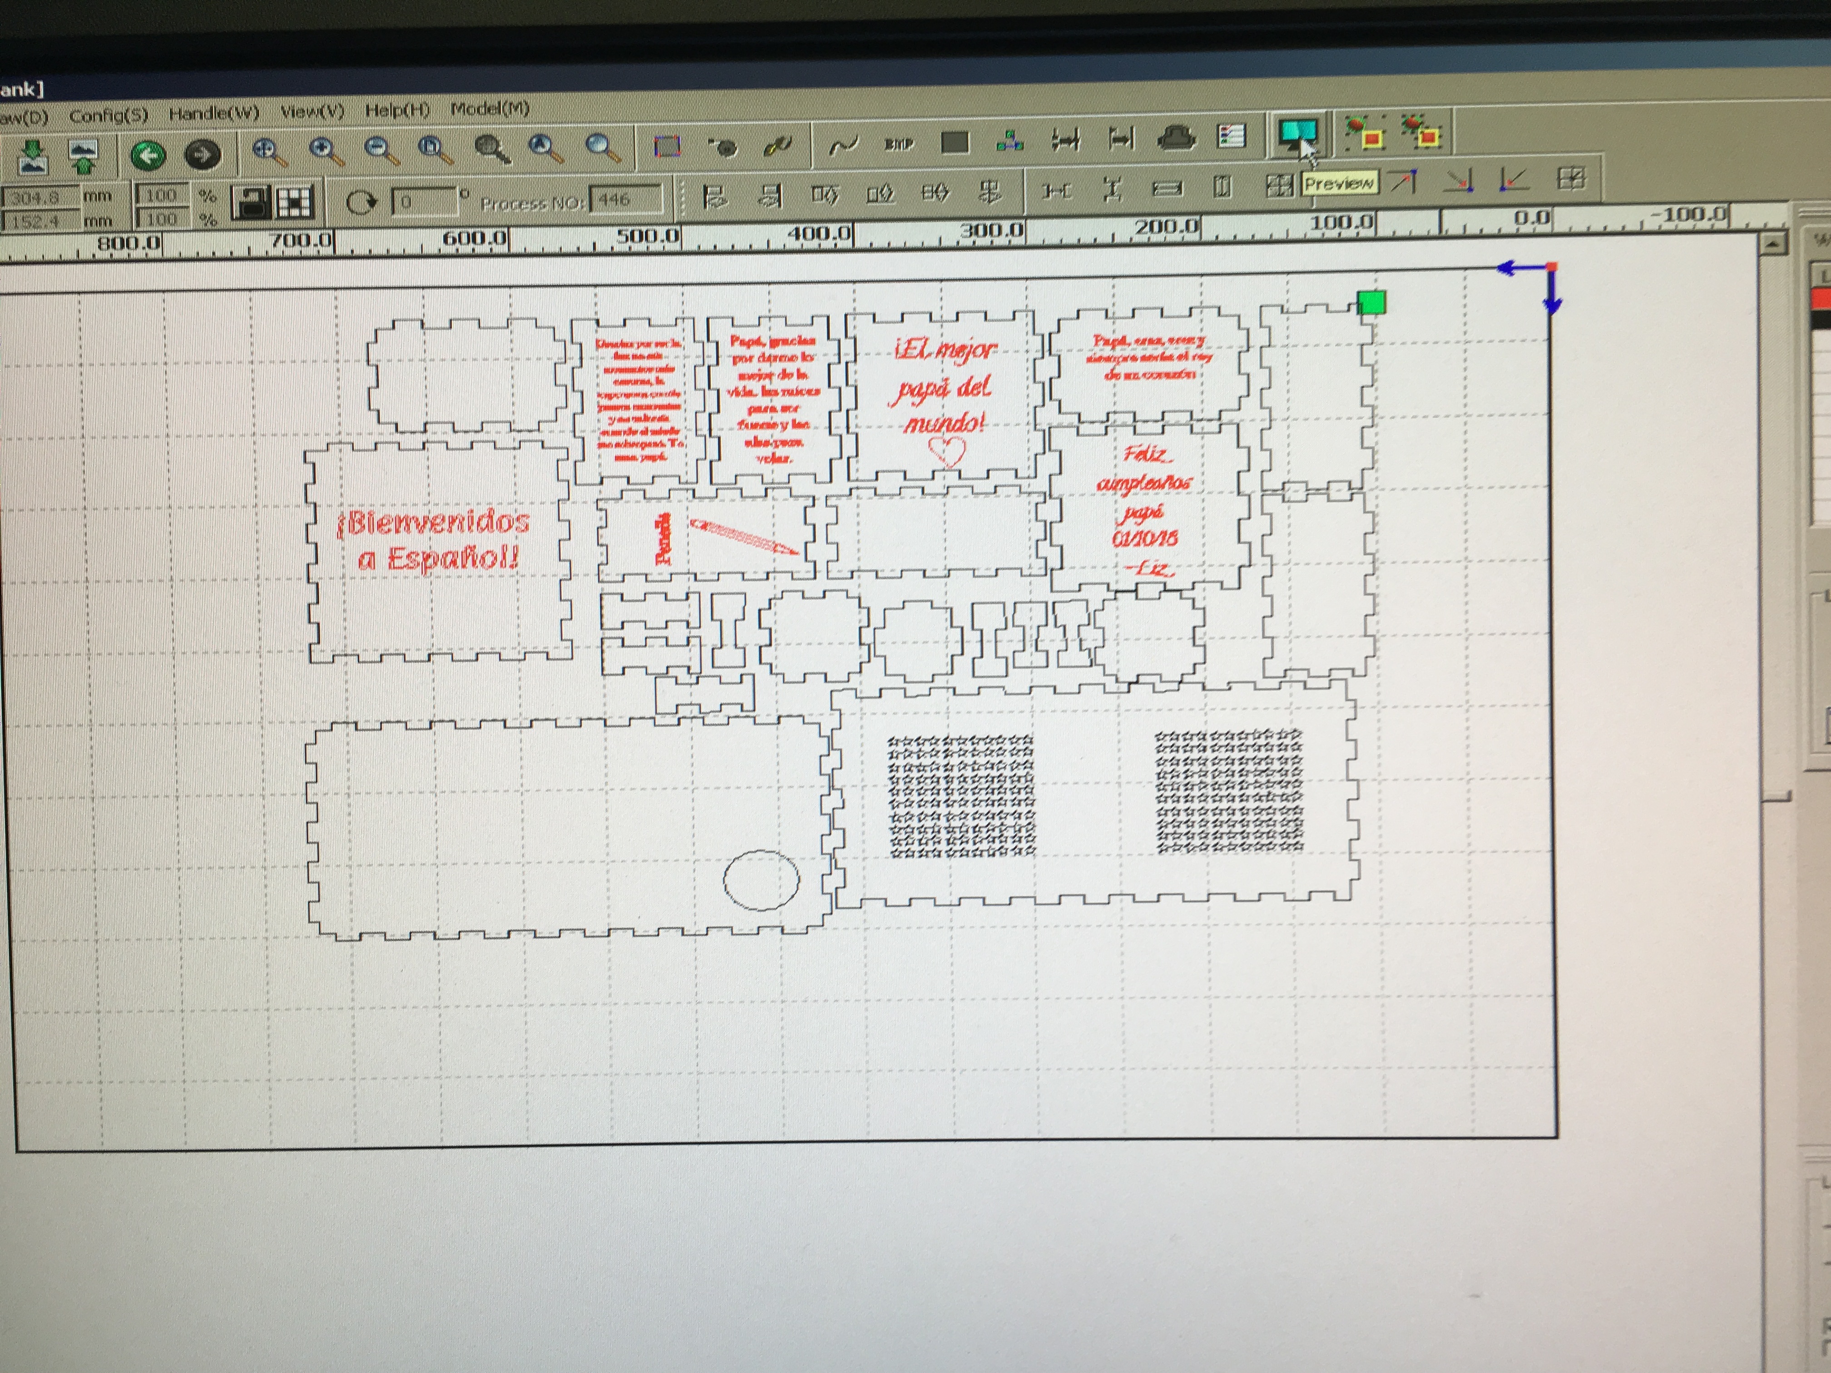
Task: Click the rotate circular arrow icon
Action: (x=361, y=202)
